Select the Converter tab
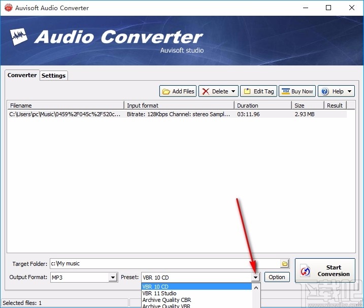The width and height of the screenshot is (364, 308). coord(22,75)
